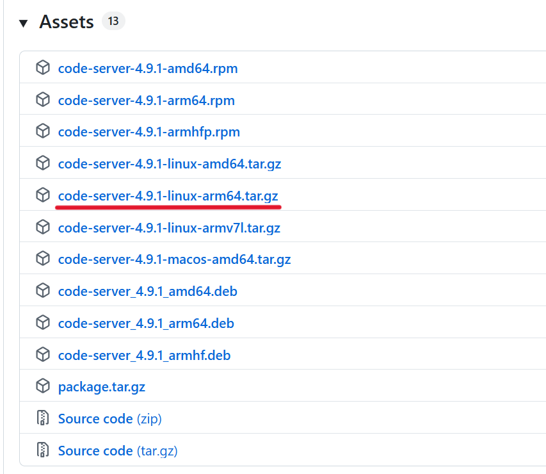Image resolution: width=546 pixels, height=474 pixels.
Task: Download code-server-4.9.1-arm64.rpm
Action: click(x=146, y=101)
